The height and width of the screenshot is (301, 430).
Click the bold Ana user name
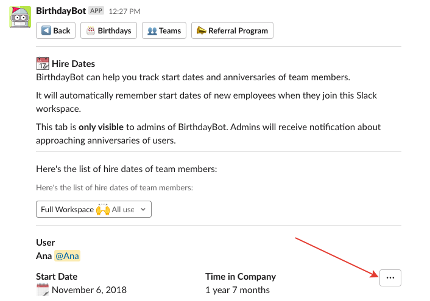tap(43, 256)
